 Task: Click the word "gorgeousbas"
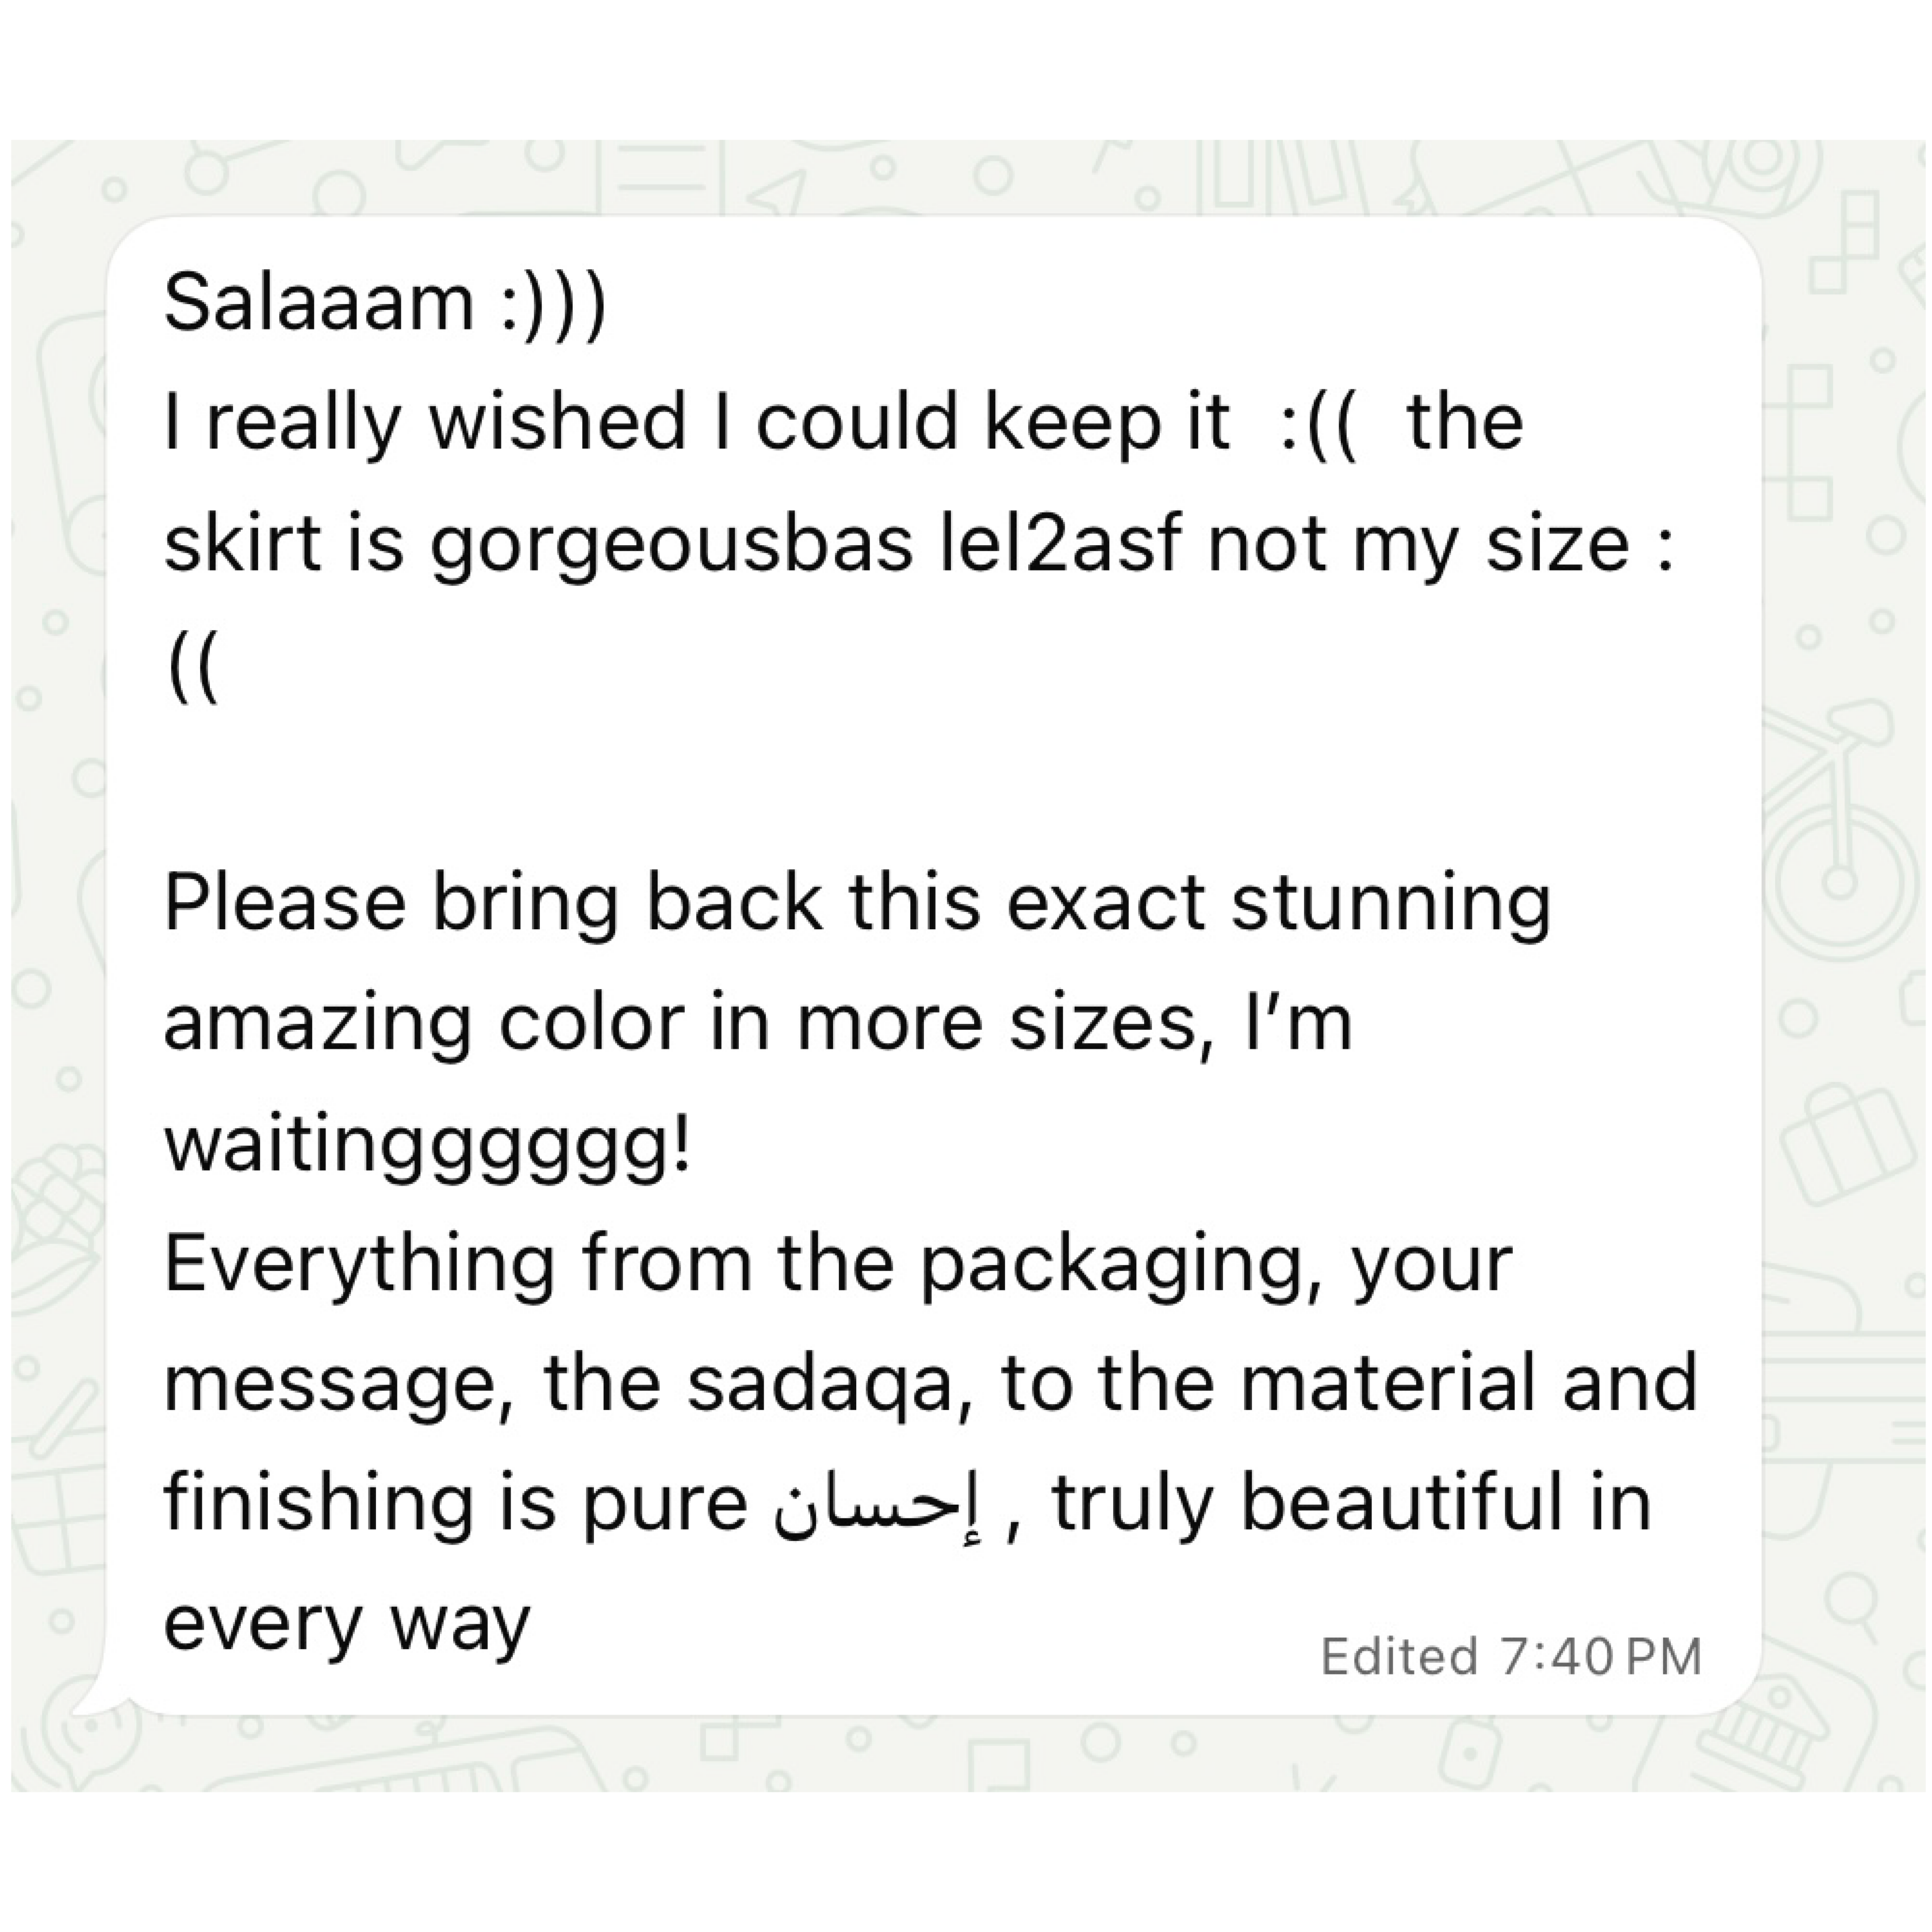click(x=671, y=546)
